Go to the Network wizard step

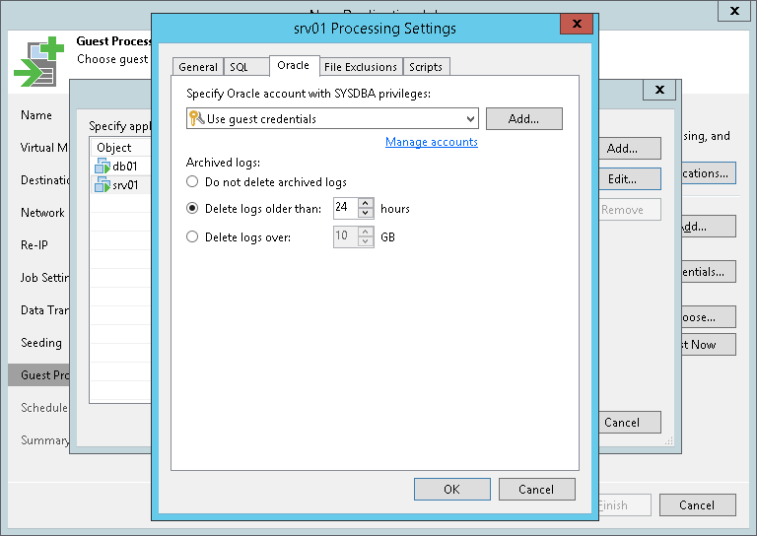(42, 212)
